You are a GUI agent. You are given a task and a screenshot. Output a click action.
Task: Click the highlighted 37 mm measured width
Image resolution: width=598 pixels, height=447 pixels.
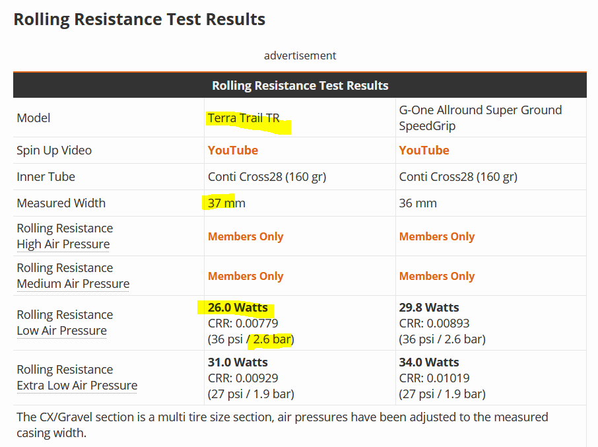coord(226,203)
